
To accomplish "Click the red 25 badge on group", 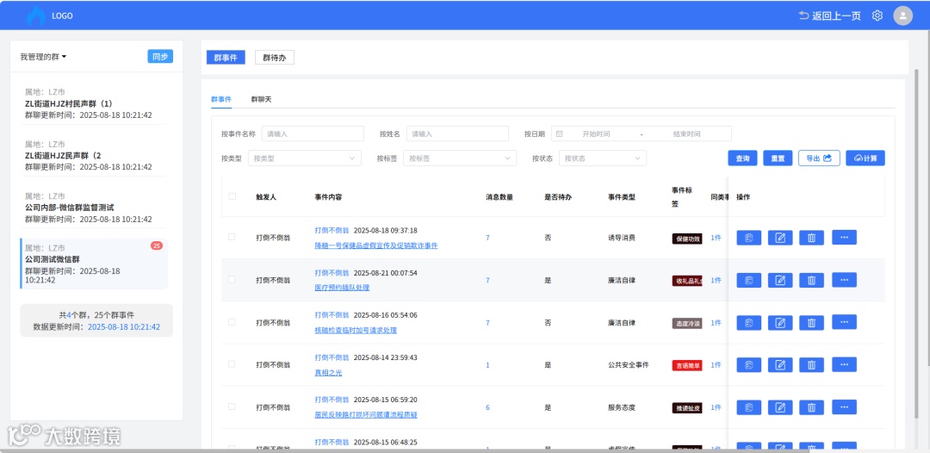I will coord(157,245).
